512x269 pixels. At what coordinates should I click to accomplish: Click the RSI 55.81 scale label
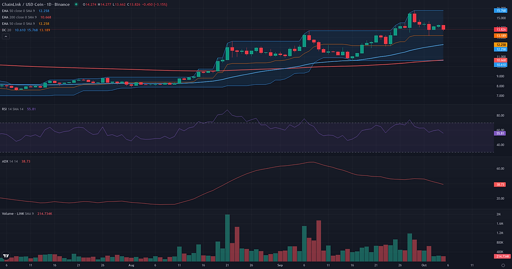(501, 133)
